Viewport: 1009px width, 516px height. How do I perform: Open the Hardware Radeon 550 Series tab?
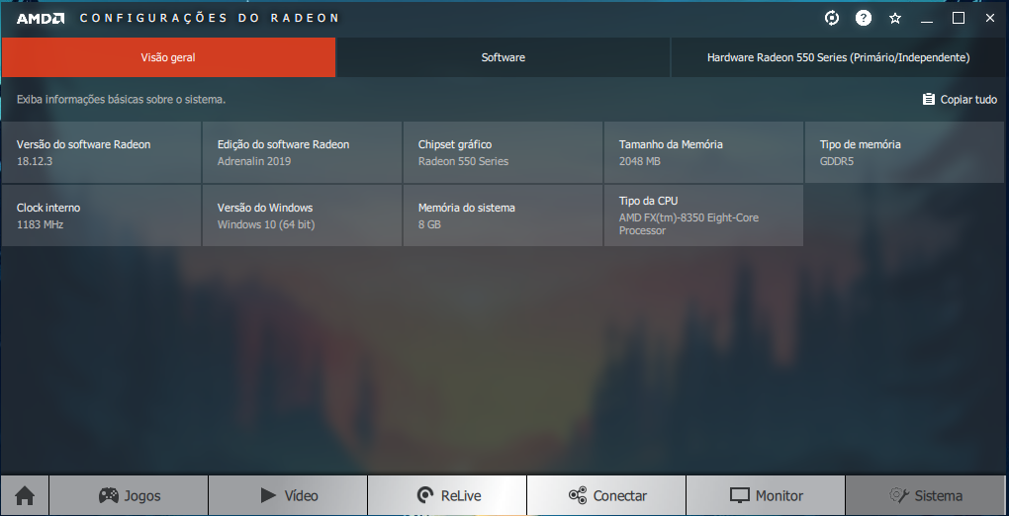coord(839,57)
